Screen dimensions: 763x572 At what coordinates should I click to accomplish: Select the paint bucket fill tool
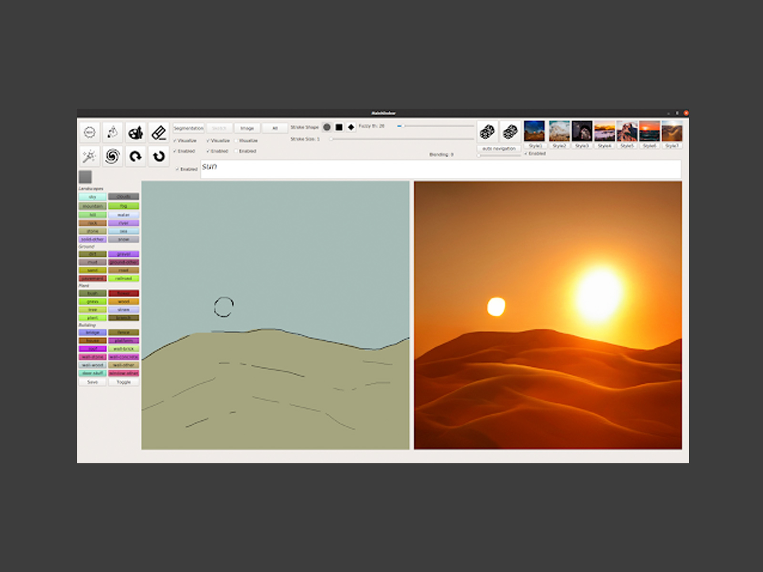(x=113, y=132)
